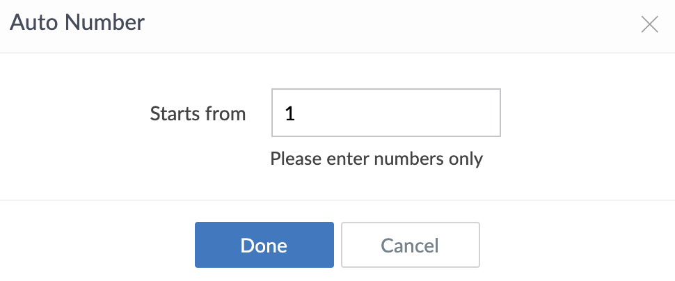Click helper text below the input
675x281 pixels.
(376, 159)
